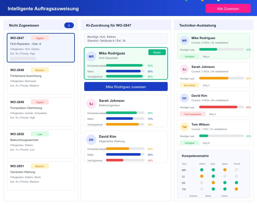This screenshot has width=257, height=205.
Task: Click the Alle Zuweisen button
Action: [x=228, y=8]
